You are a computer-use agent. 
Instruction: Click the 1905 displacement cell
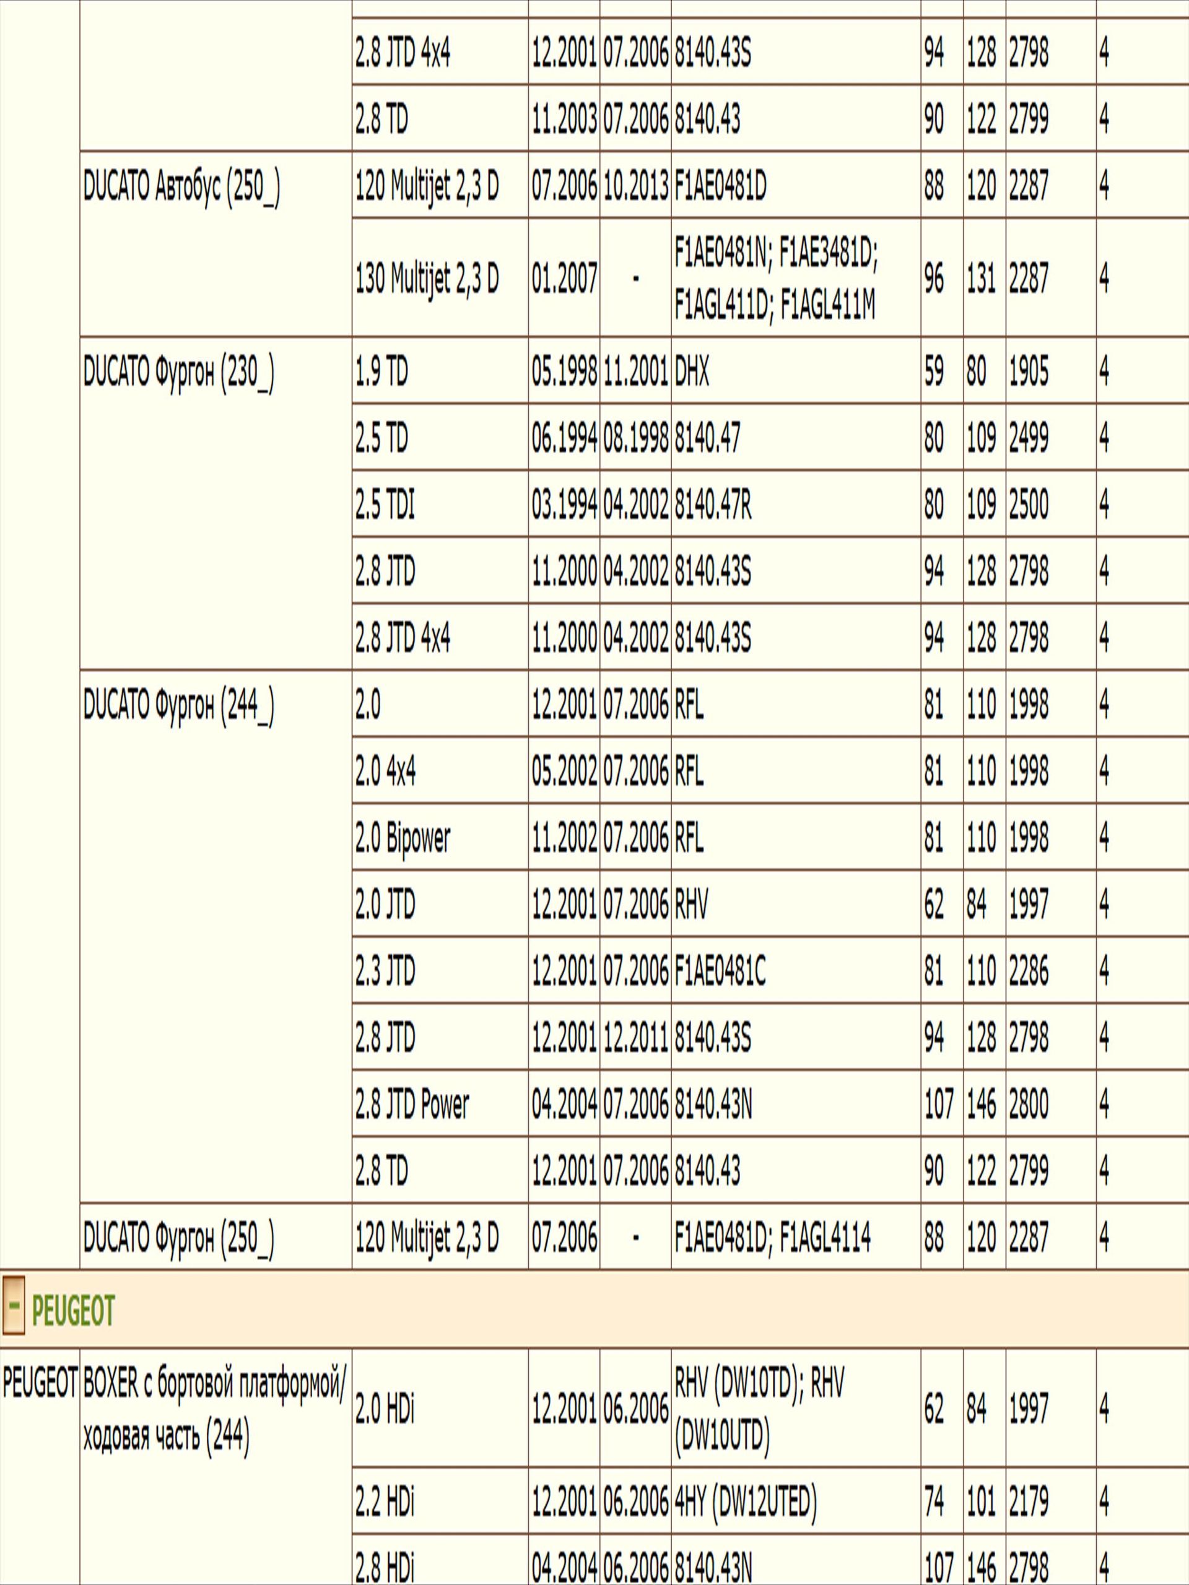(1051, 371)
